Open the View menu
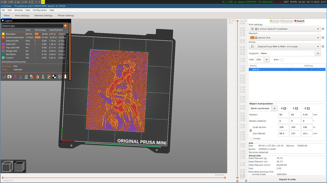The image size is (327, 183). pyautogui.click(x=28, y=10)
